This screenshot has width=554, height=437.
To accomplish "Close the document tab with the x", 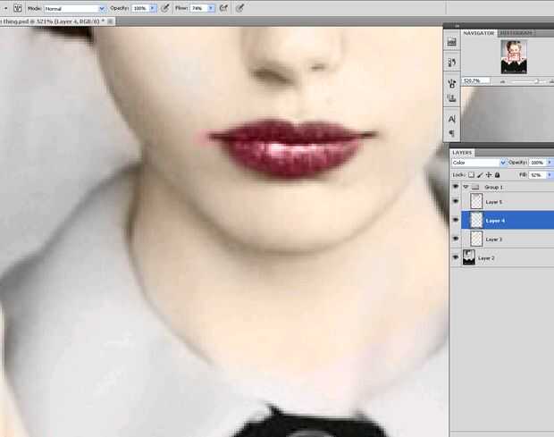I will (110, 21).
